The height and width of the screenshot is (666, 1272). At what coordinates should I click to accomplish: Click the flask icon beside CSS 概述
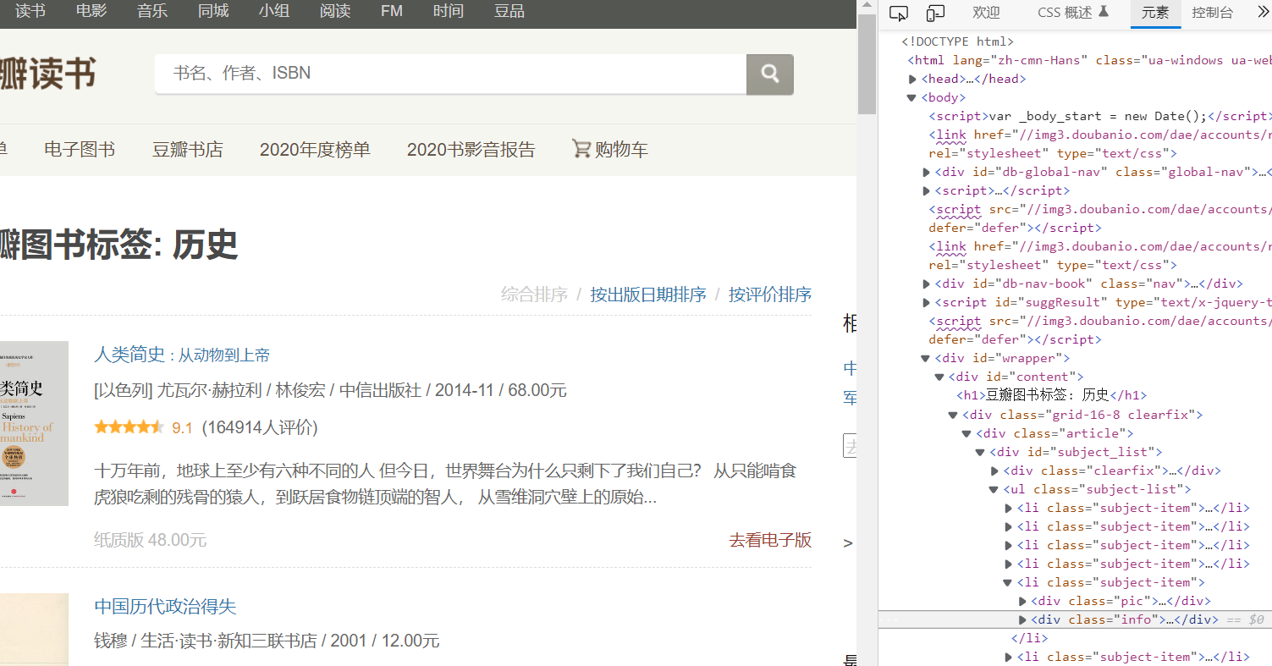coord(1103,12)
